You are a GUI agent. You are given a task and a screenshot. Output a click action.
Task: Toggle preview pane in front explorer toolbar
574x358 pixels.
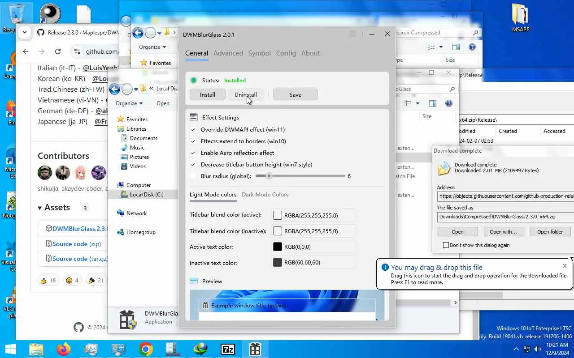[433, 103]
